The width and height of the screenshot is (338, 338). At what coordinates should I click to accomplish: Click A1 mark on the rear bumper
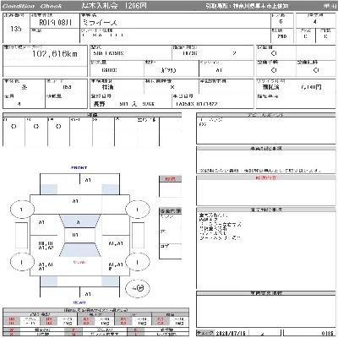tap(88, 294)
